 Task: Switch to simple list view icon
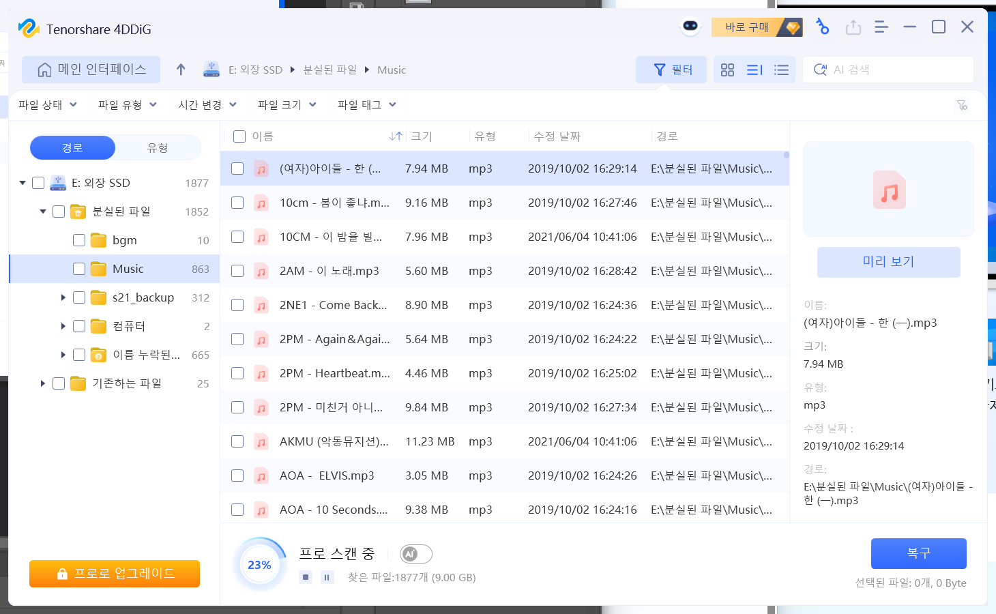(782, 70)
